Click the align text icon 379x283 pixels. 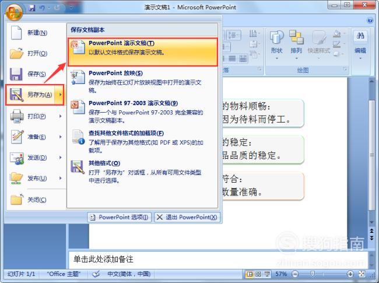(254, 44)
